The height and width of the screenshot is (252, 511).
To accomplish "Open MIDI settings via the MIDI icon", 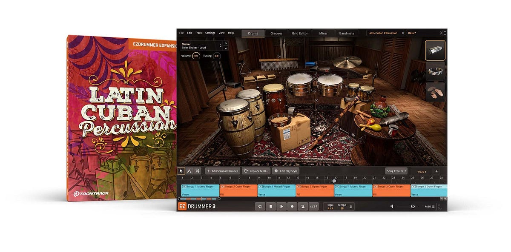I will [x=429, y=207].
